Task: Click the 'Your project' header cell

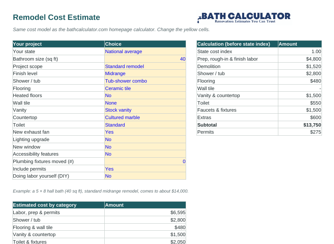Action: click(59, 44)
